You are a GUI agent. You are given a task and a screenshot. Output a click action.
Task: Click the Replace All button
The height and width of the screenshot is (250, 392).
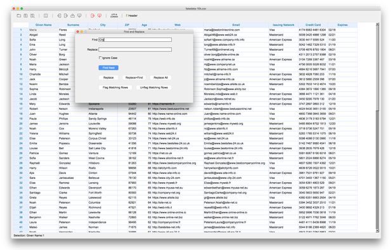(x=160, y=77)
